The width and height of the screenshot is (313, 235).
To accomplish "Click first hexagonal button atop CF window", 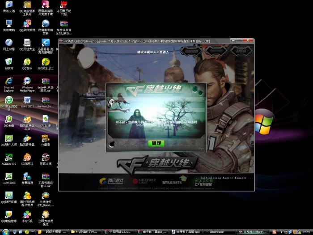I will 191,51.
